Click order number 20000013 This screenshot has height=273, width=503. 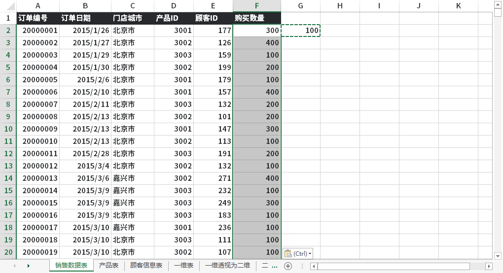point(38,178)
